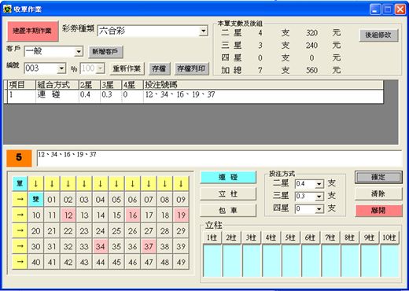409x291 pixels.
Task: Click the down arrow above number 01
Action: click(x=52, y=183)
